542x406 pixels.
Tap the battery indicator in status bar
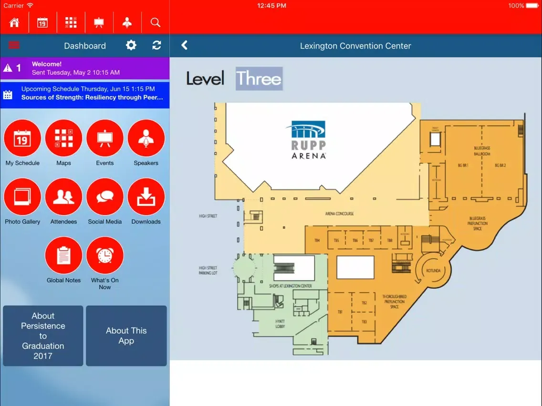point(532,6)
